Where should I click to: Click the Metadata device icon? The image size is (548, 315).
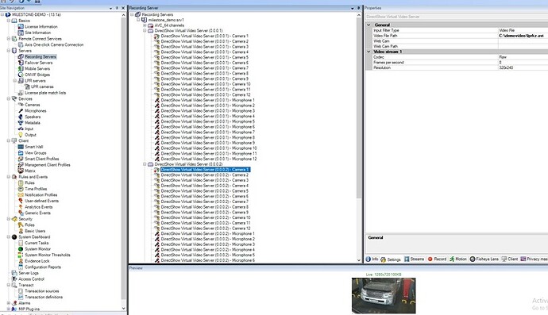pos(21,122)
